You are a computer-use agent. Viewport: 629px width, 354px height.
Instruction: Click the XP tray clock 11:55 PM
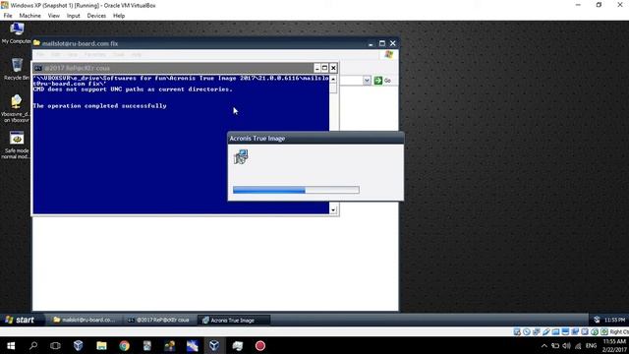[x=614, y=320]
